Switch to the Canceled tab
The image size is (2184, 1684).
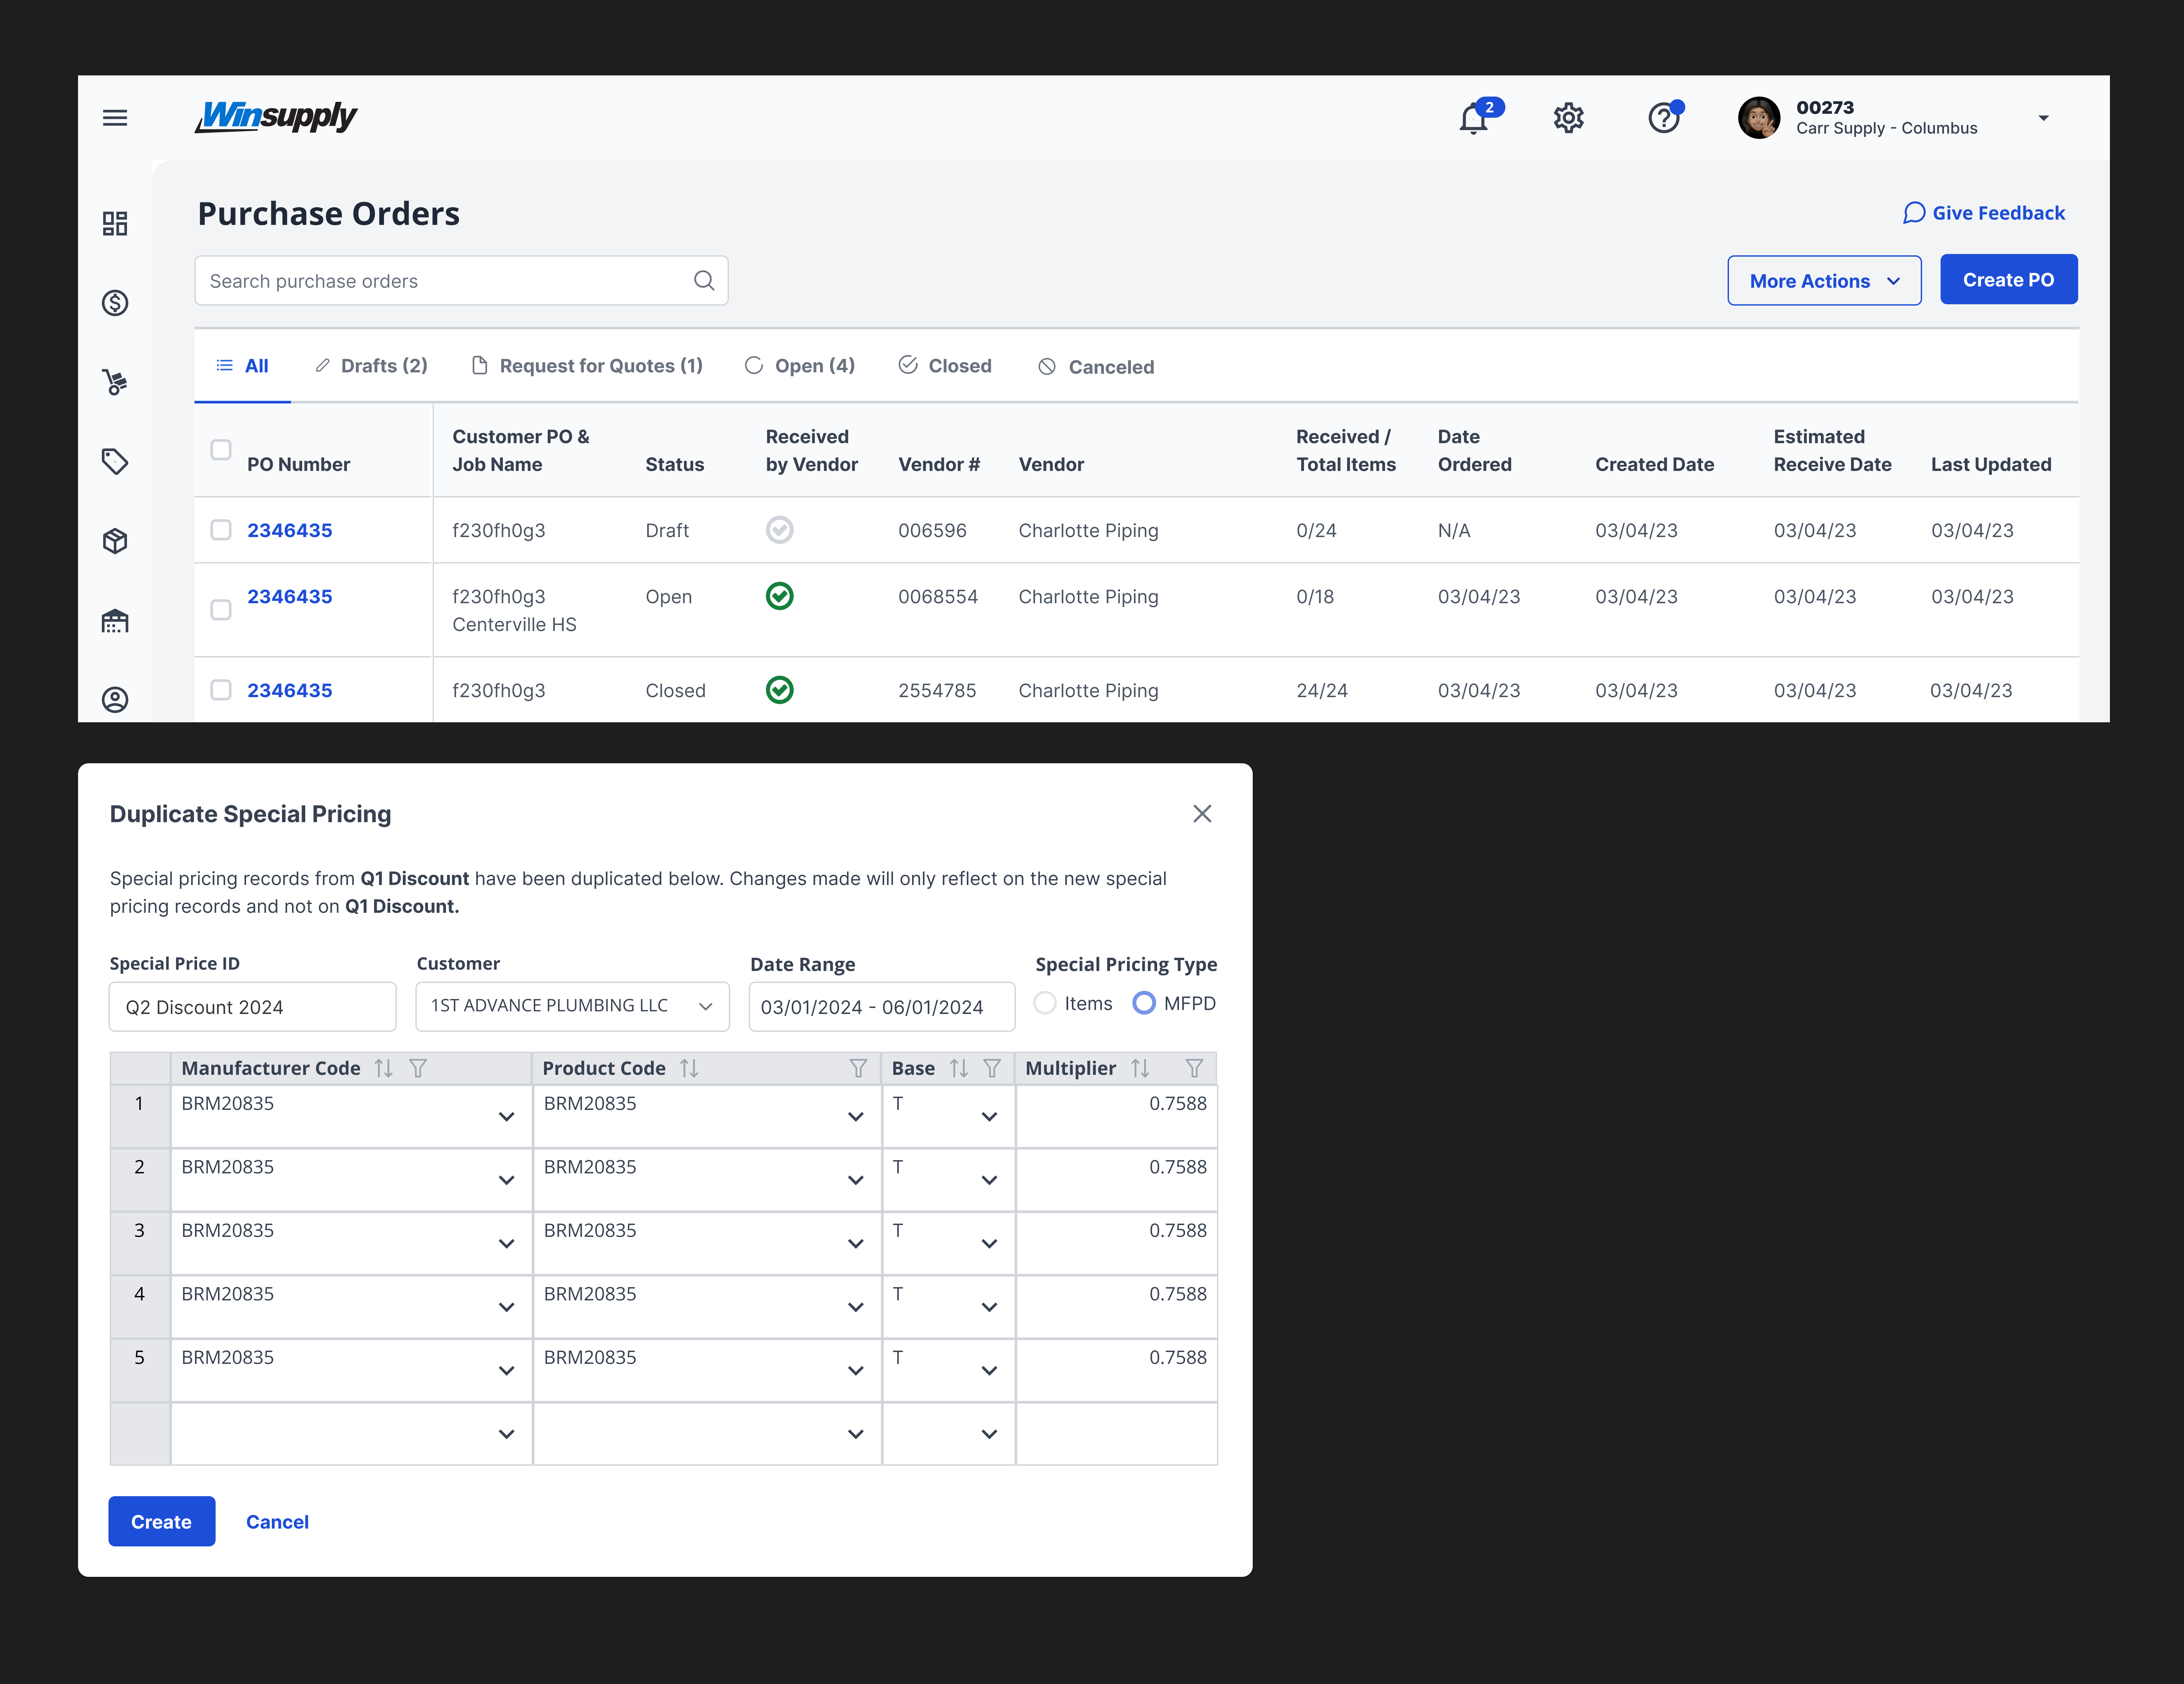pos(1096,367)
